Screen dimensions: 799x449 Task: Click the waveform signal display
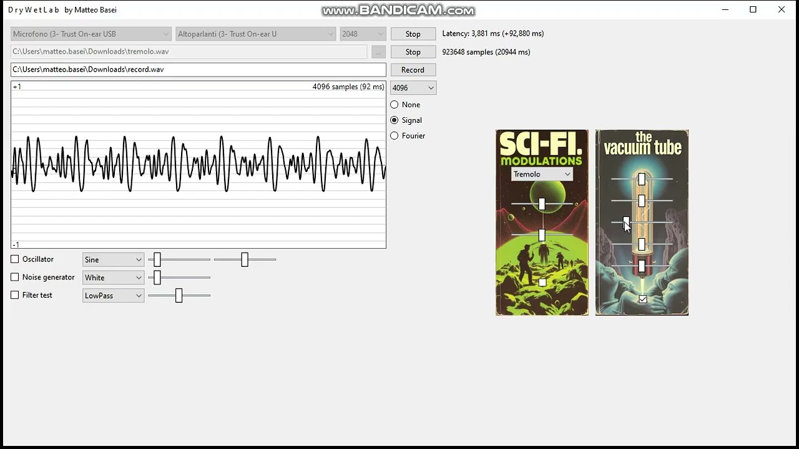click(x=199, y=165)
